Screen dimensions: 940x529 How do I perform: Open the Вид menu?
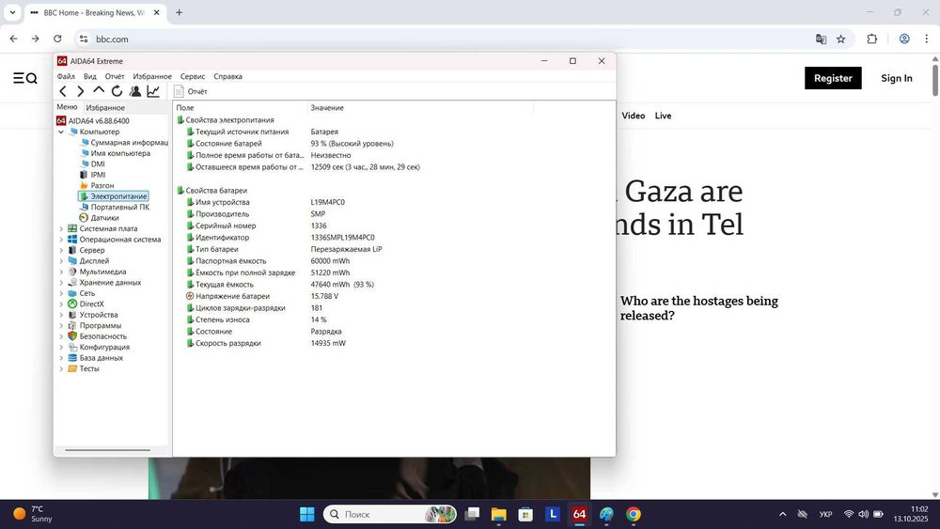pyautogui.click(x=90, y=76)
